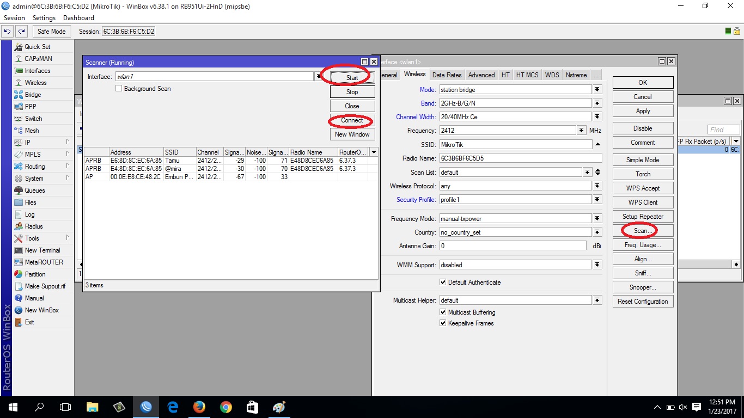Click the Scan... button
The height and width of the screenshot is (418, 744).
point(643,231)
